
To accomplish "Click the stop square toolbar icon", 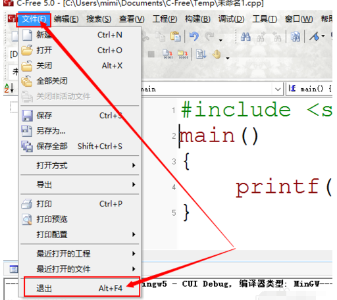I will coord(151,54).
